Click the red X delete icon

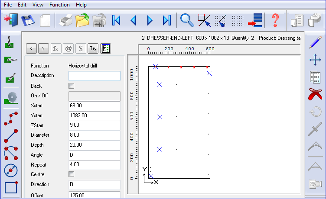[x=315, y=94]
